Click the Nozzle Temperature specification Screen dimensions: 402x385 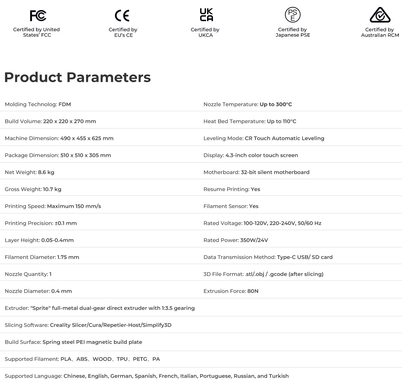tap(248, 104)
